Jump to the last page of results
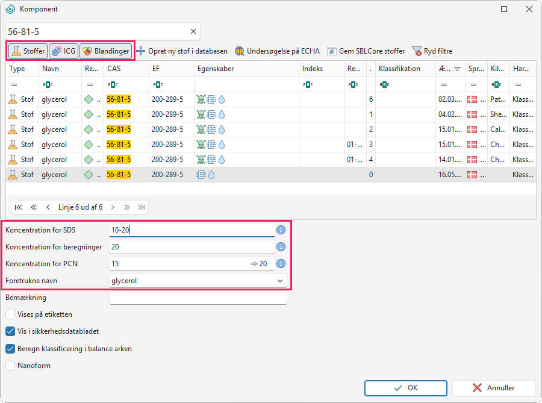Image resolution: width=542 pixels, height=403 pixels. coord(142,207)
